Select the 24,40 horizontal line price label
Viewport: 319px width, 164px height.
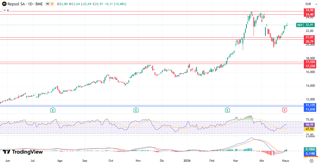click(309, 14)
